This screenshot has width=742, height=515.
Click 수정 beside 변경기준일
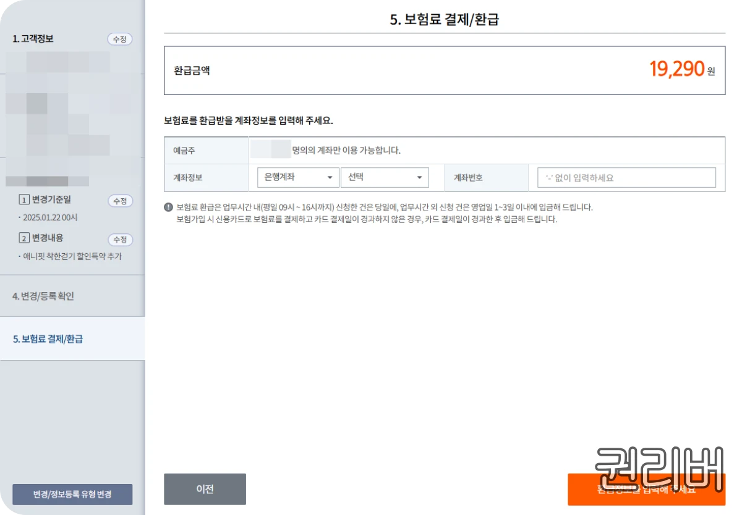[120, 201]
